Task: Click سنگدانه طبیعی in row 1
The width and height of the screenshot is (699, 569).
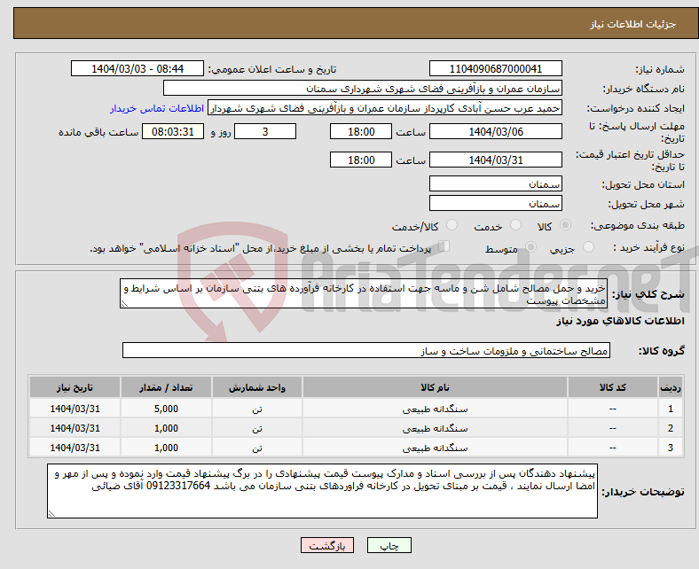Action: [x=435, y=409]
